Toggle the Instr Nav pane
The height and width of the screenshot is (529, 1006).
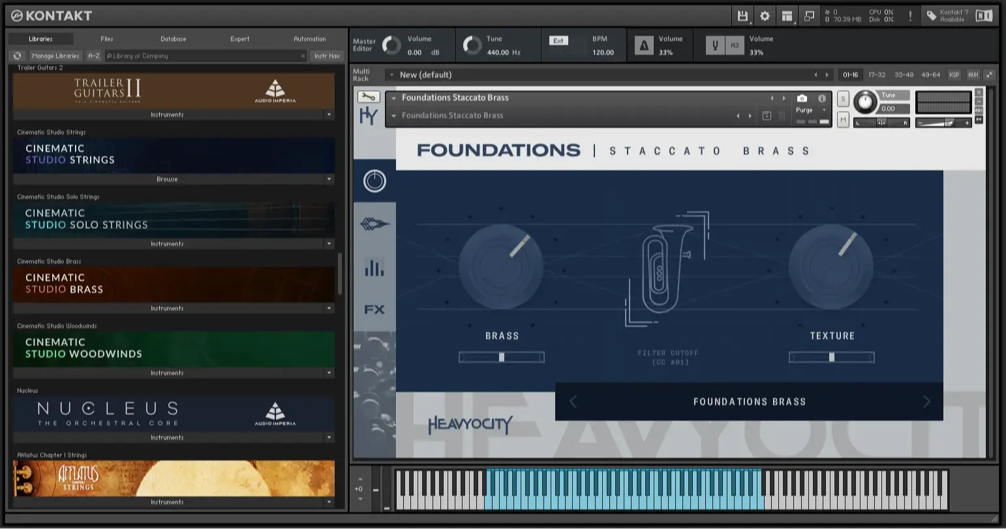click(x=327, y=56)
